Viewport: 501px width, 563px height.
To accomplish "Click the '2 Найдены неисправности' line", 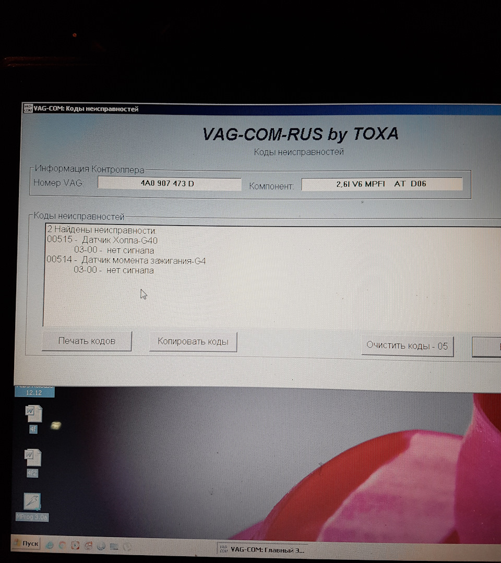I will [x=102, y=230].
